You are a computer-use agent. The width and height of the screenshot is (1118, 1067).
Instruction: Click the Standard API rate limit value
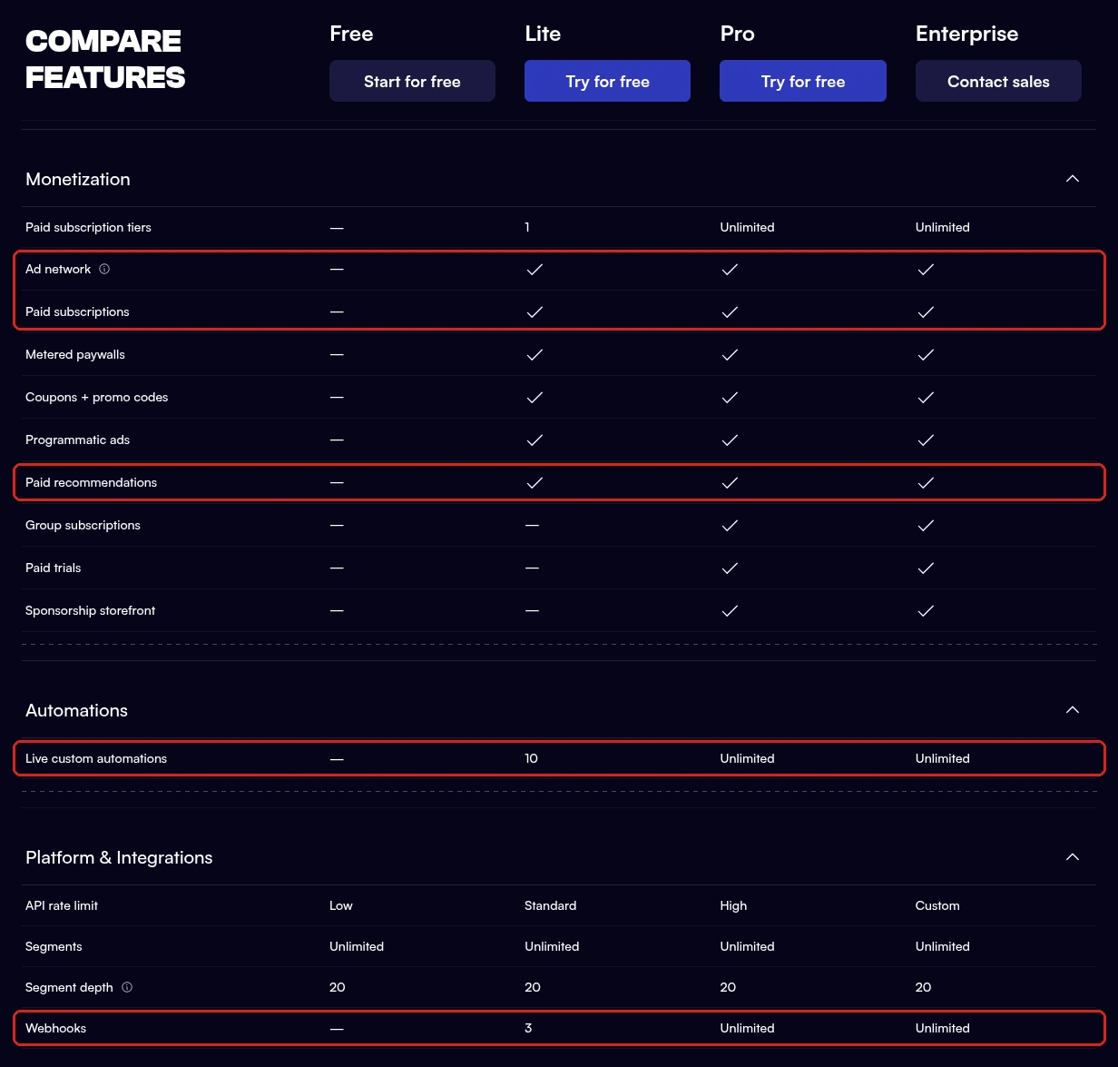[x=550, y=905]
